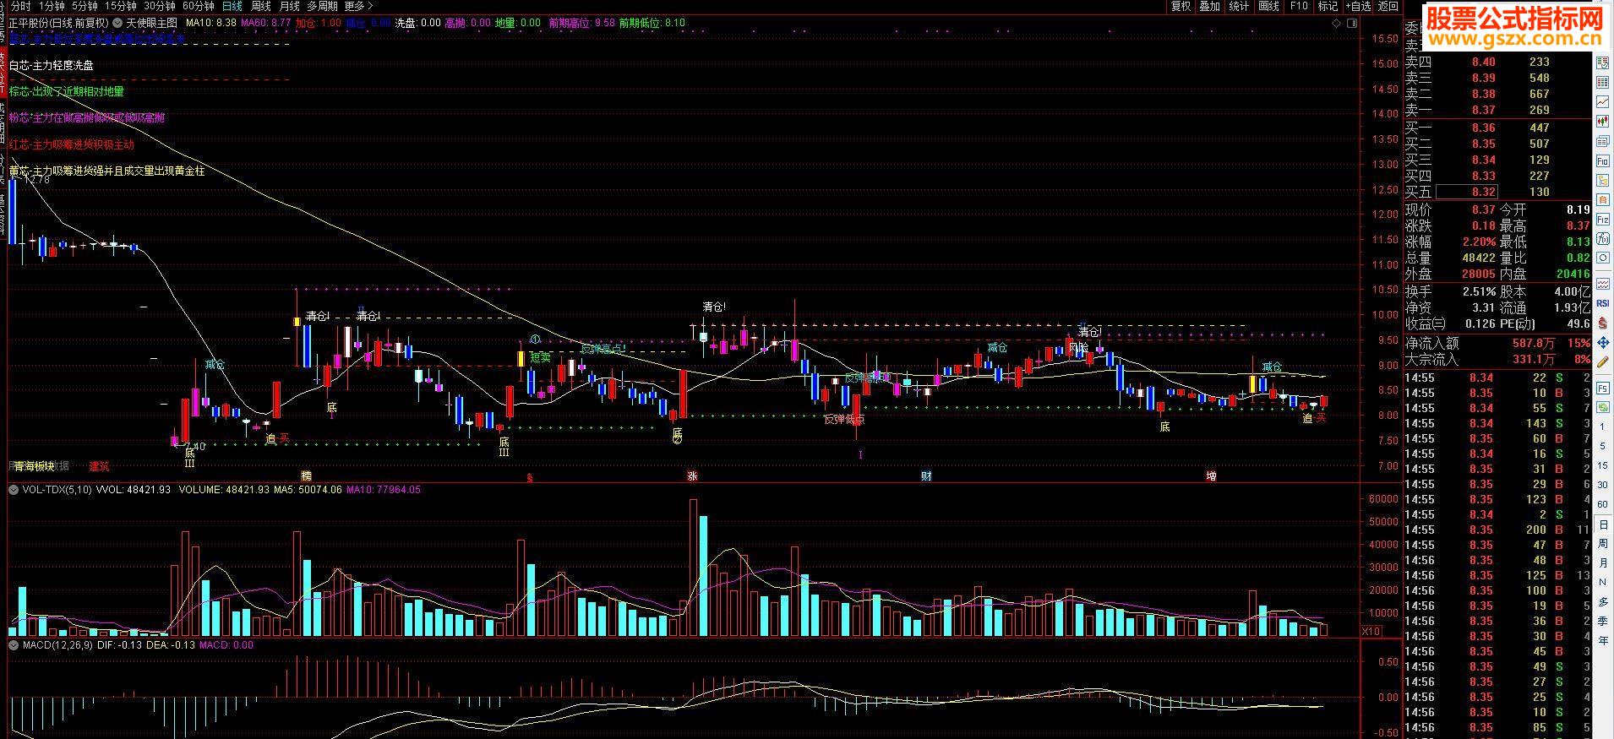This screenshot has height=739, width=1614.
Task: Switch to 30分钟 tab
Action: (x=160, y=6)
